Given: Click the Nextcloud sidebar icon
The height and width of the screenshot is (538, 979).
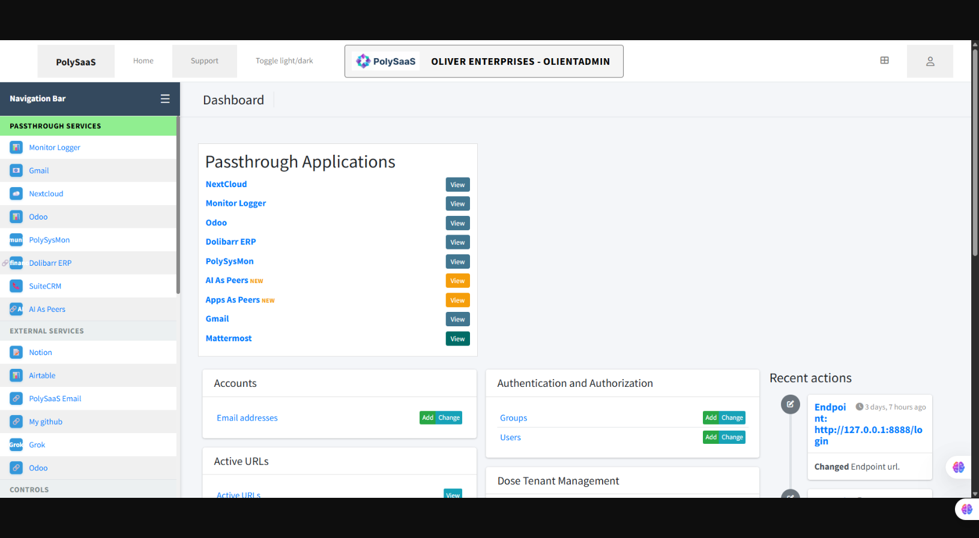Looking at the screenshot, I should click(x=16, y=194).
